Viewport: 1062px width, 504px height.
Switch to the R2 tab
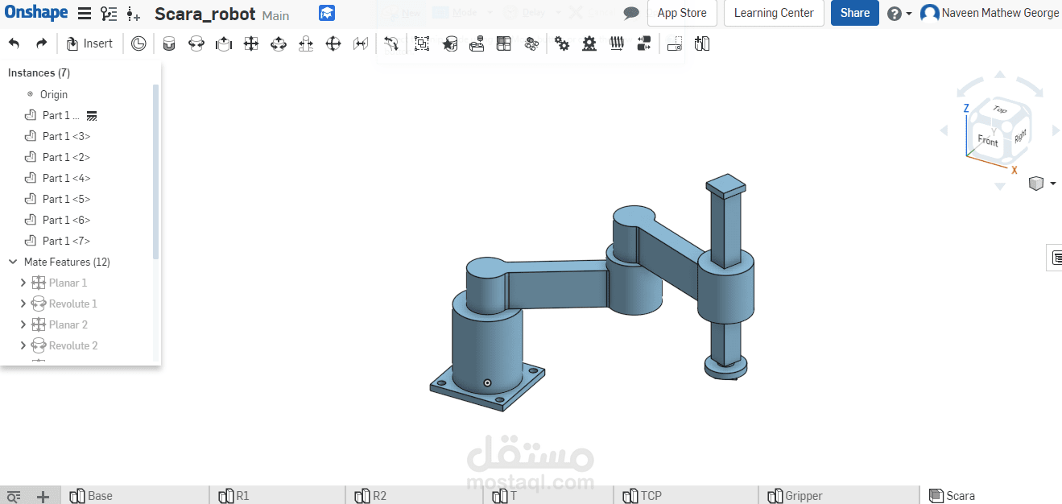415,495
